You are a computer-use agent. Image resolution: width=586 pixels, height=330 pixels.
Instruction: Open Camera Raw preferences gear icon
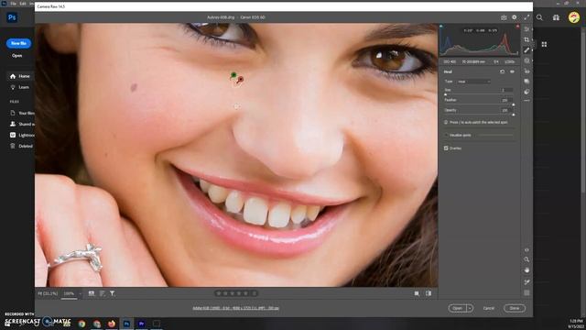515,17
